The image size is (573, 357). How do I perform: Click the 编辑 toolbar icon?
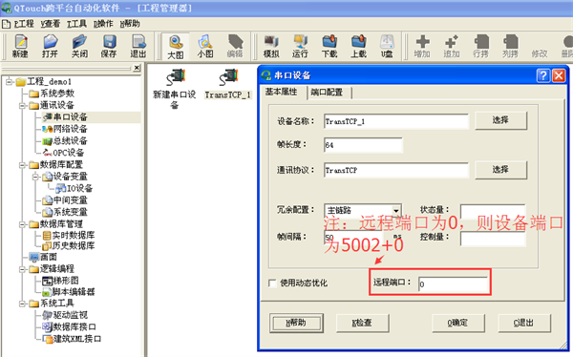(x=235, y=47)
